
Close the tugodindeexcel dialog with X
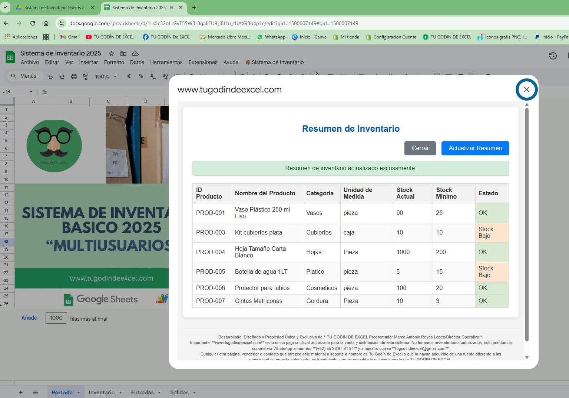click(x=526, y=89)
